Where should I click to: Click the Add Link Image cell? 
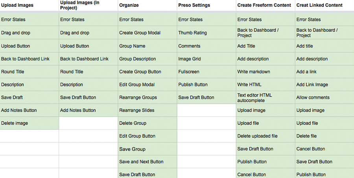pyautogui.click(x=324, y=84)
